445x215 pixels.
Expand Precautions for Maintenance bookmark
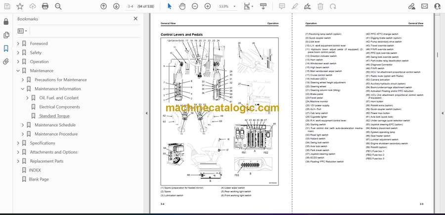(23, 80)
